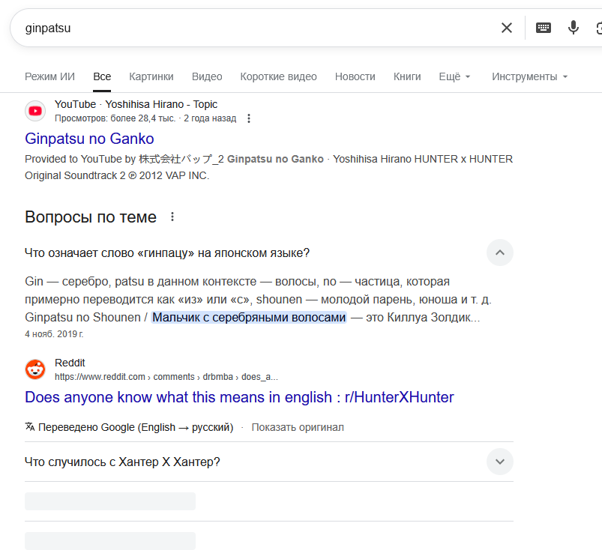Clear the search query with the X icon
Screen dimensions: 602x550
click(x=506, y=28)
